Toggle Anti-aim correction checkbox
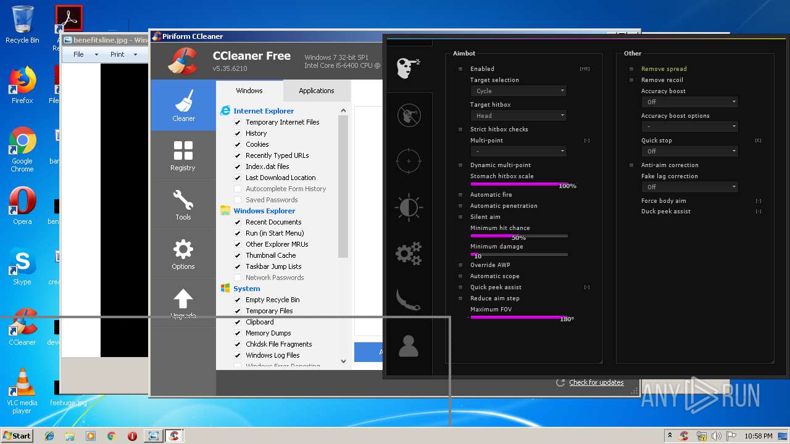The width and height of the screenshot is (790, 444). pos(631,165)
